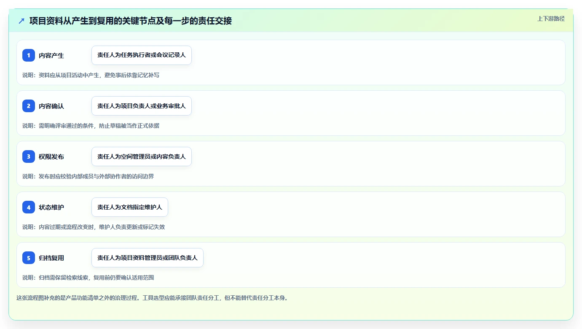Click step number 3 badge for 权限发布
Image resolution: width=582 pixels, height=329 pixels.
click(x=29, y=156)
